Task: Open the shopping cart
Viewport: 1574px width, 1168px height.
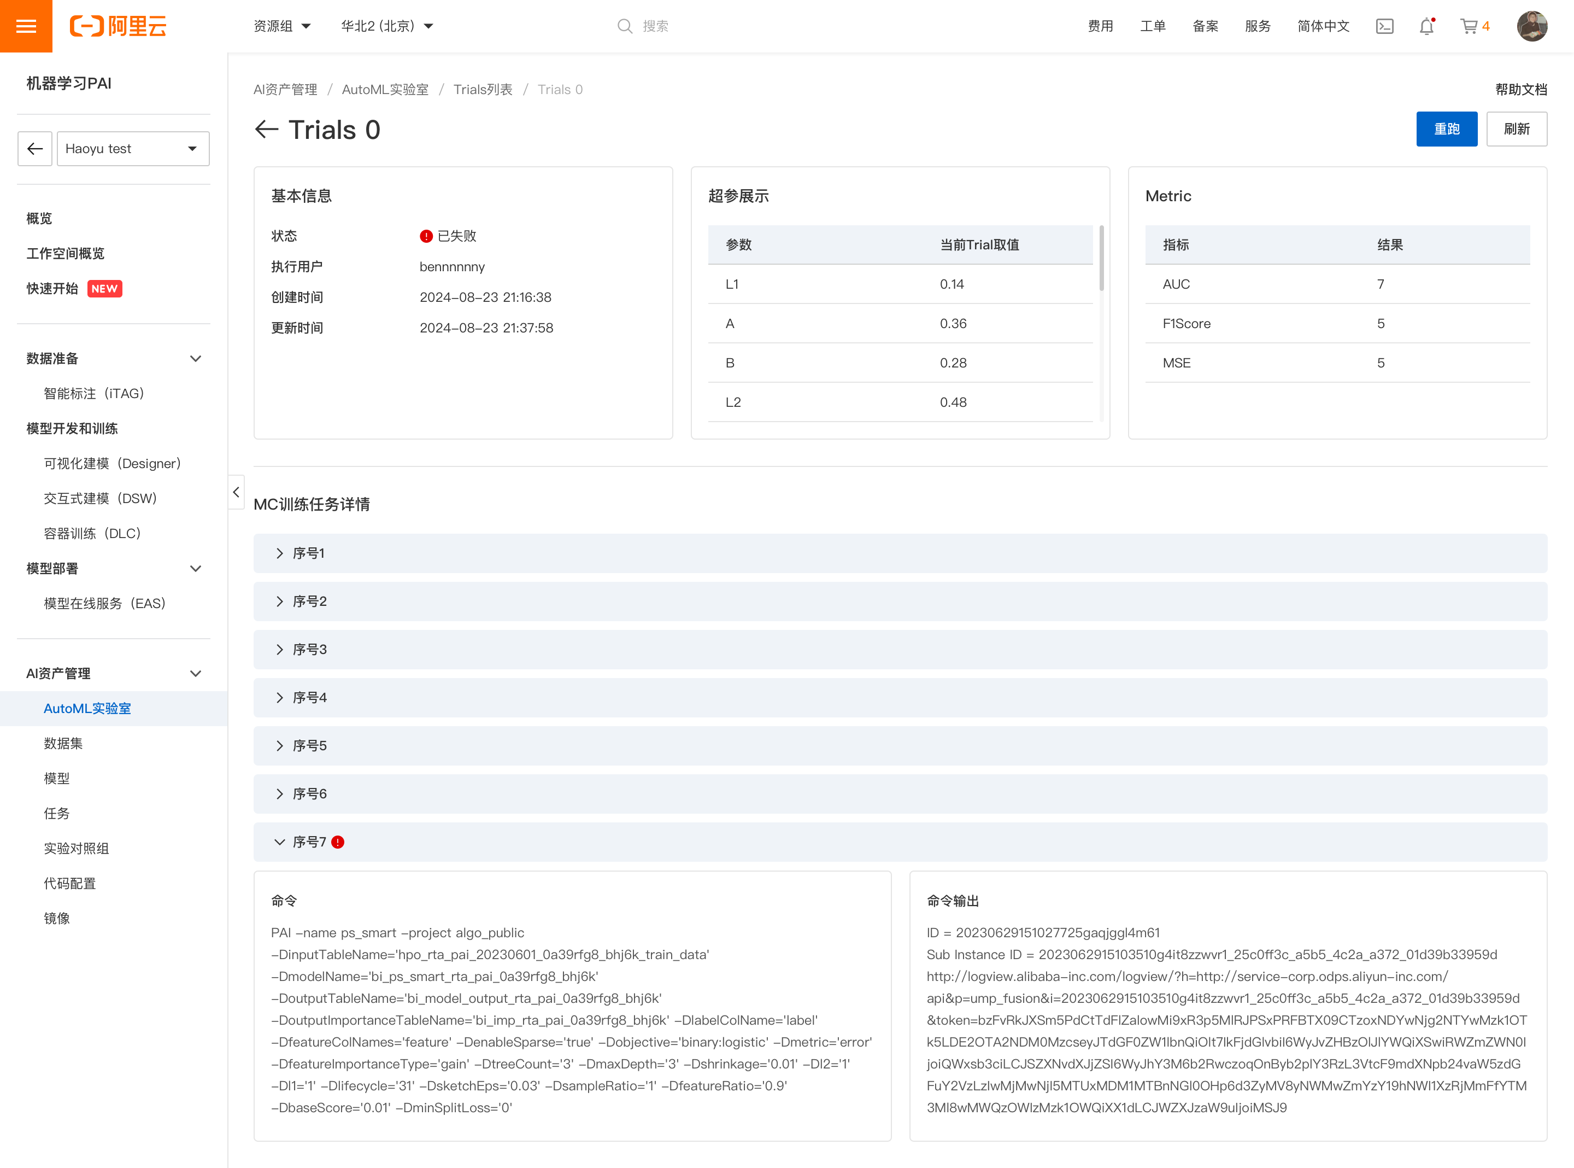Action: click(x=1470, y=26)
